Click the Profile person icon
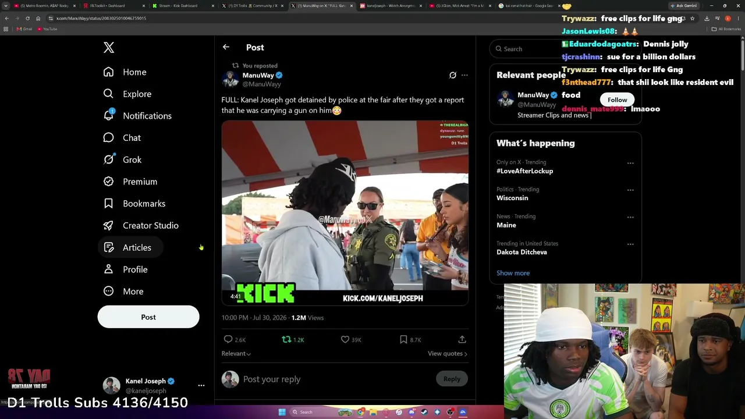 click(x=108, y=269)
